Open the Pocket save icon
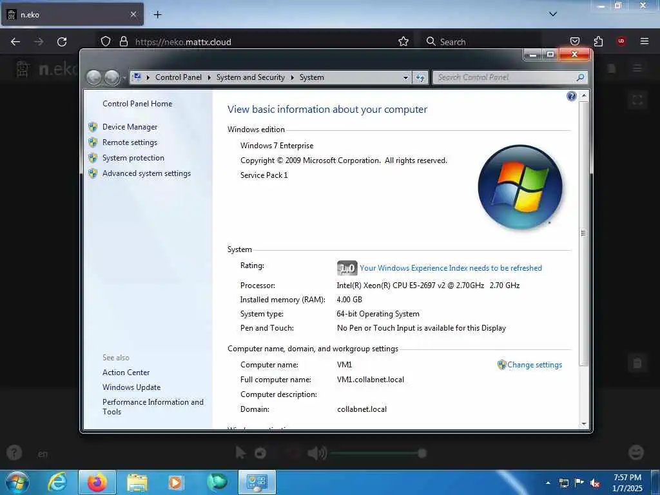This screenshot has width=660, height=495. click(574, 41)
